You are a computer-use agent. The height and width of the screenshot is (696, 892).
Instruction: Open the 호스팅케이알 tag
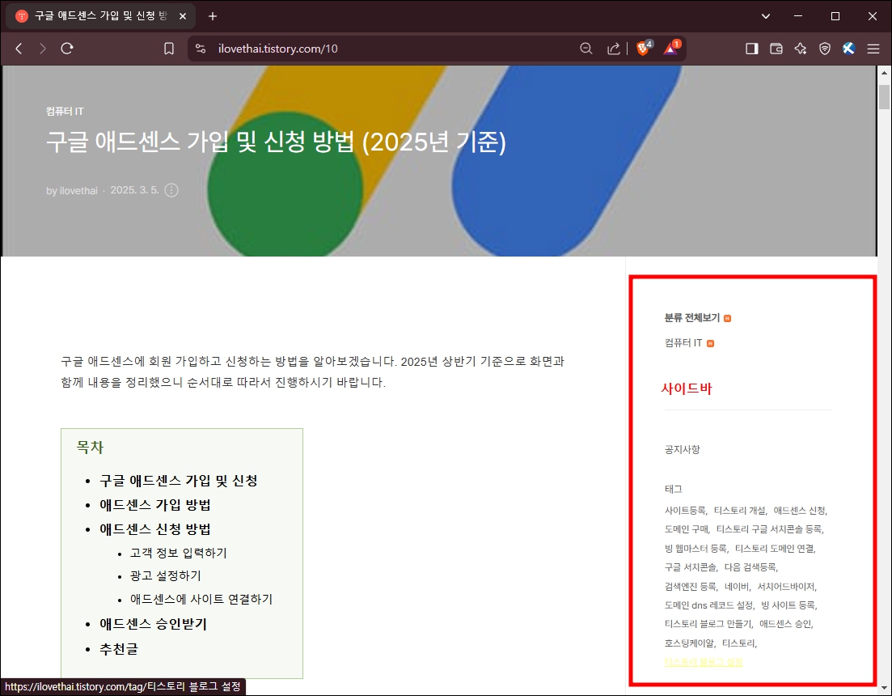pos(689,643)
